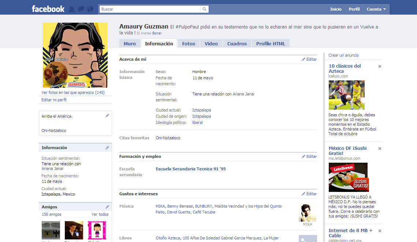Close the México DF Sushi Gratis ad

[x=380, y=149]
